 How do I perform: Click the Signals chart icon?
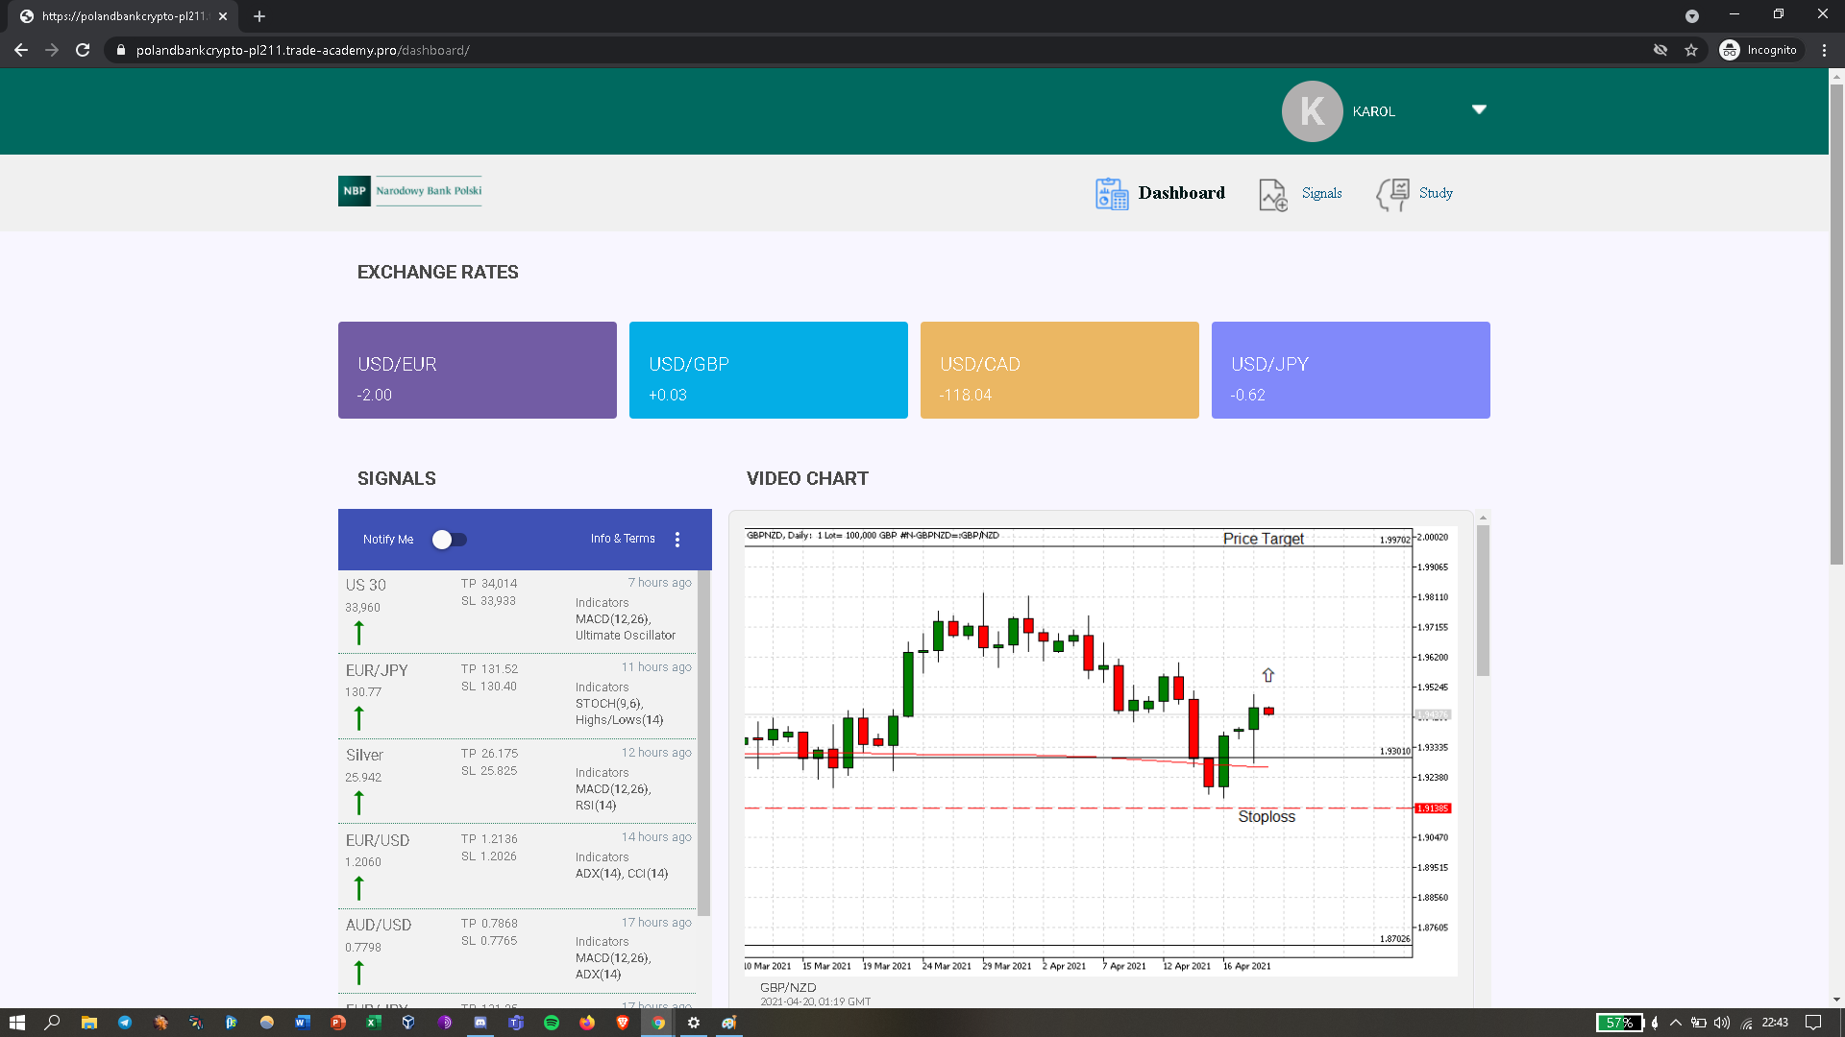point(1273,195)
